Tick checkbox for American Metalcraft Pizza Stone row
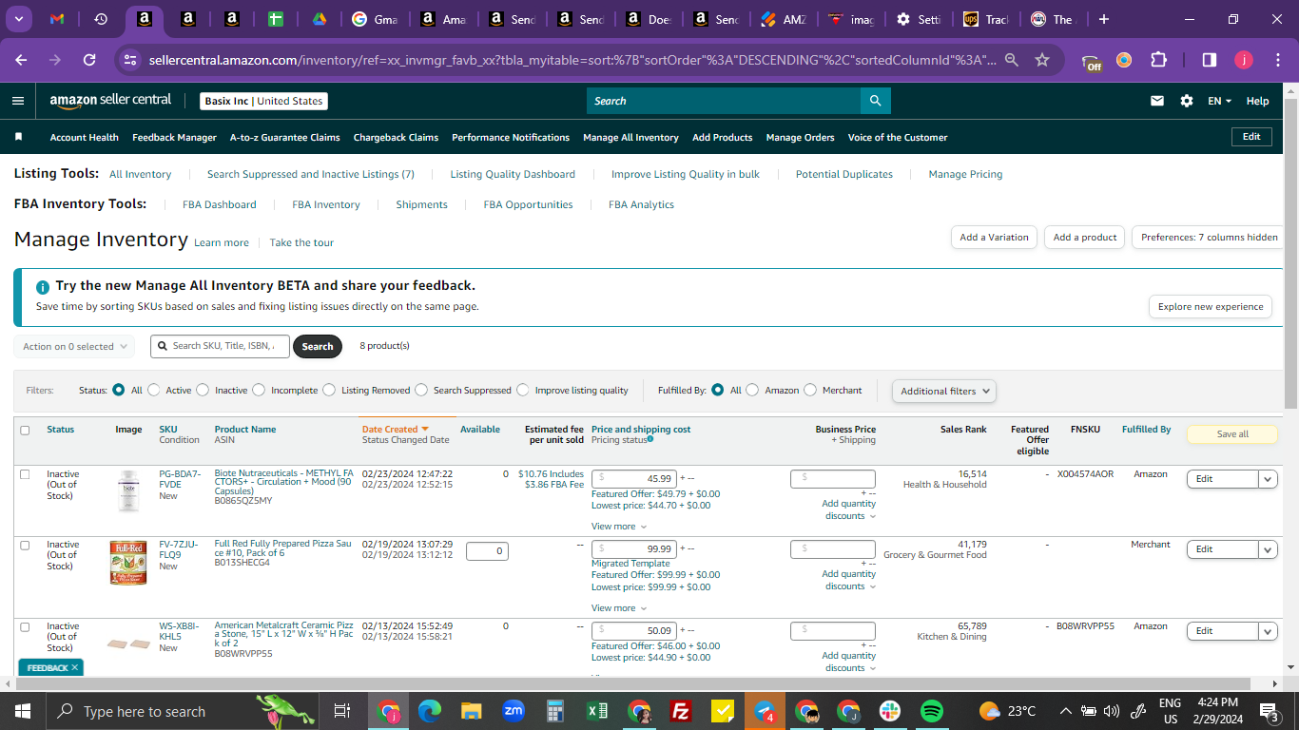1299x730 pixels. tap(25, 626)
